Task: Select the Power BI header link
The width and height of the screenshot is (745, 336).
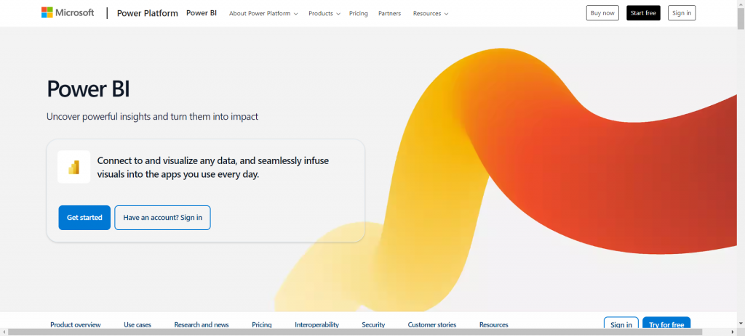Action: [202, 13]
